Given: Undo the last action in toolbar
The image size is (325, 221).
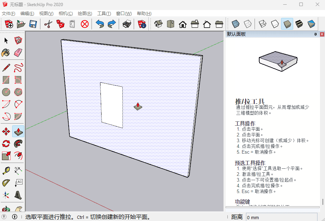Looking at the screenshot, I should click(x=100, y=24).
